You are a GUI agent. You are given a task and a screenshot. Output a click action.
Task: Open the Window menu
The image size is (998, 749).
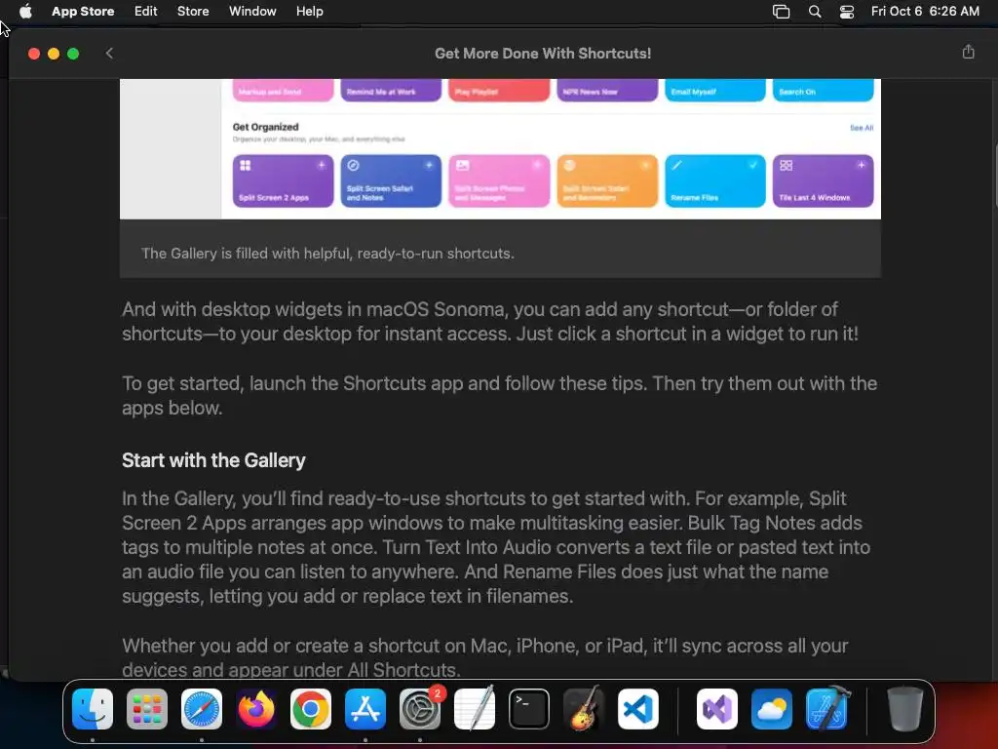click(x=252, y=12)
